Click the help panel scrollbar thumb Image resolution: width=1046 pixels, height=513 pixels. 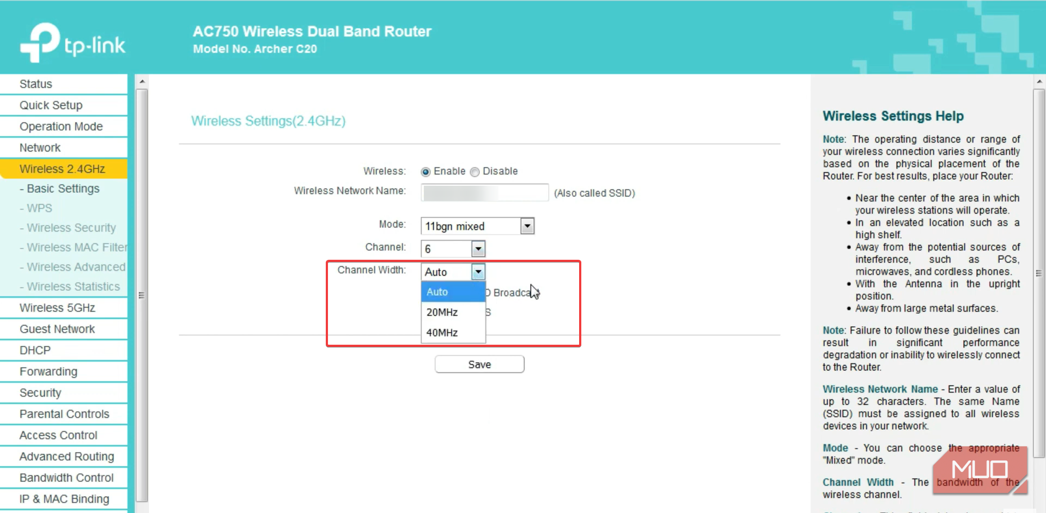(1039, 273)
